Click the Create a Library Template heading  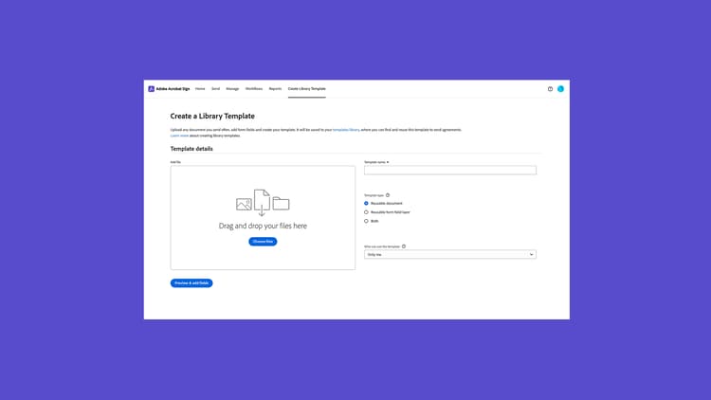212,116
